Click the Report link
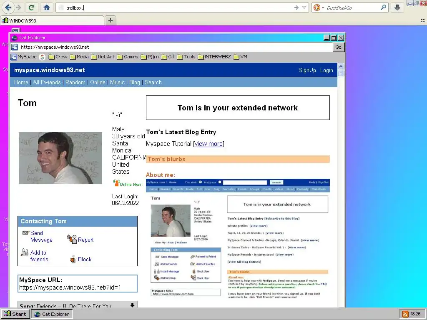The height and width of the screenshot is (320, 427). coord(85,240)
